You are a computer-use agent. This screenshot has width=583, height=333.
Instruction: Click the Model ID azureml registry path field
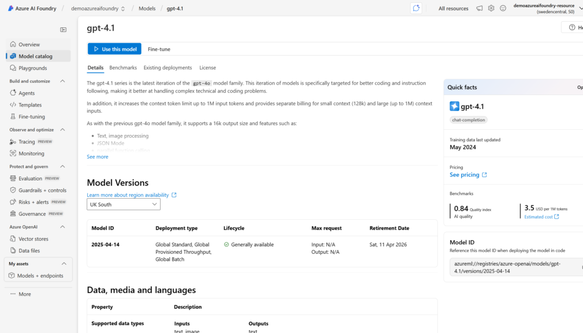pyautogui.click(x=515, y=267)
